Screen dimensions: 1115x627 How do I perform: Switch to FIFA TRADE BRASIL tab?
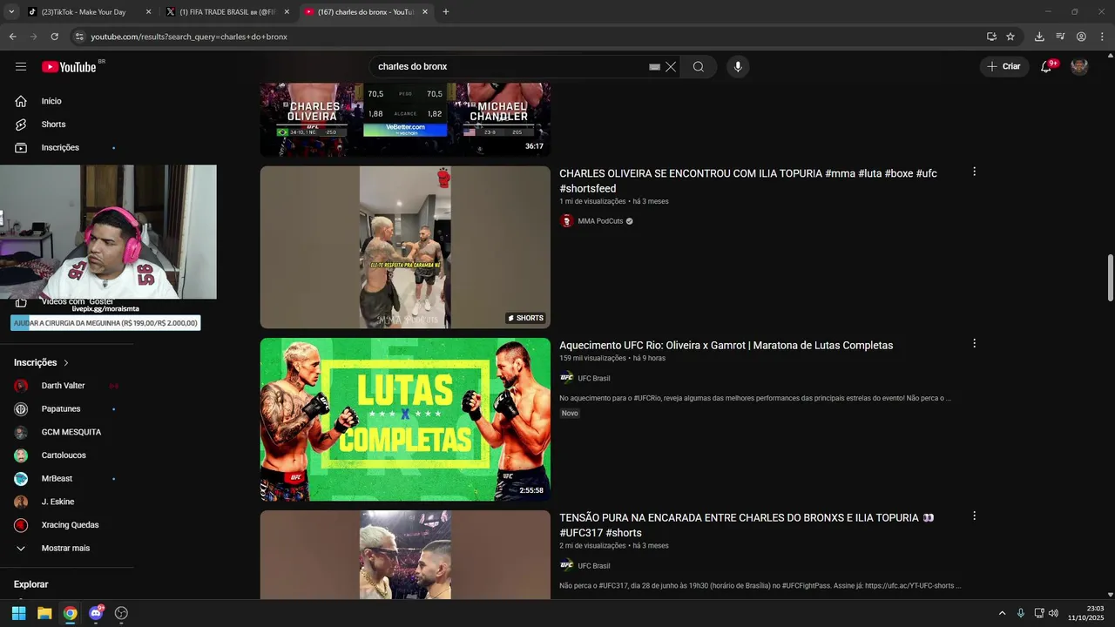click(228, 12)
